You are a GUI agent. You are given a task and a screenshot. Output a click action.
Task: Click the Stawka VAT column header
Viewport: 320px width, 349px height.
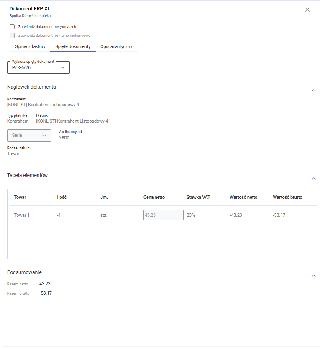coord(198,197)
